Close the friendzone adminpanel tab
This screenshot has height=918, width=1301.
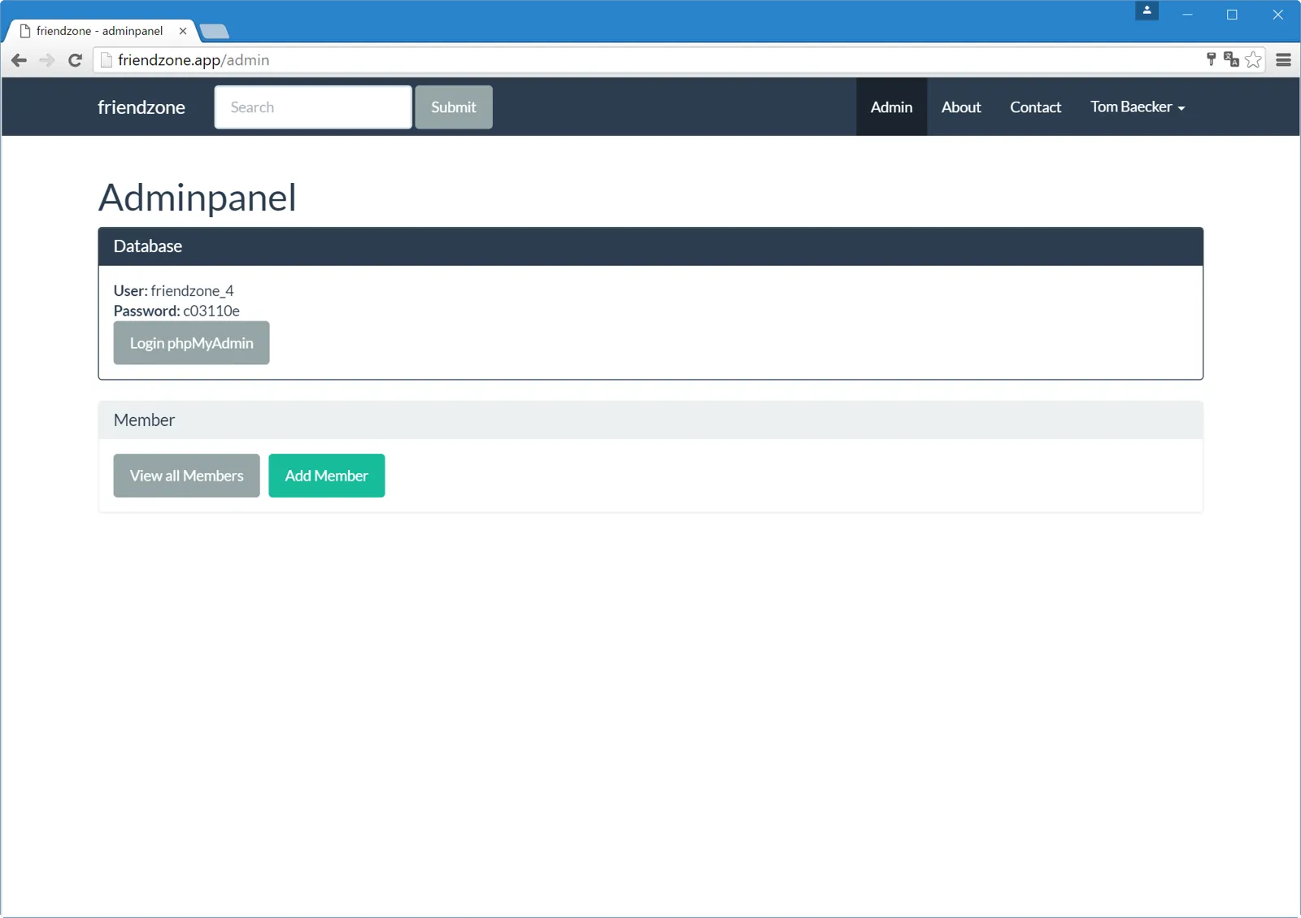tap(183, 31)
